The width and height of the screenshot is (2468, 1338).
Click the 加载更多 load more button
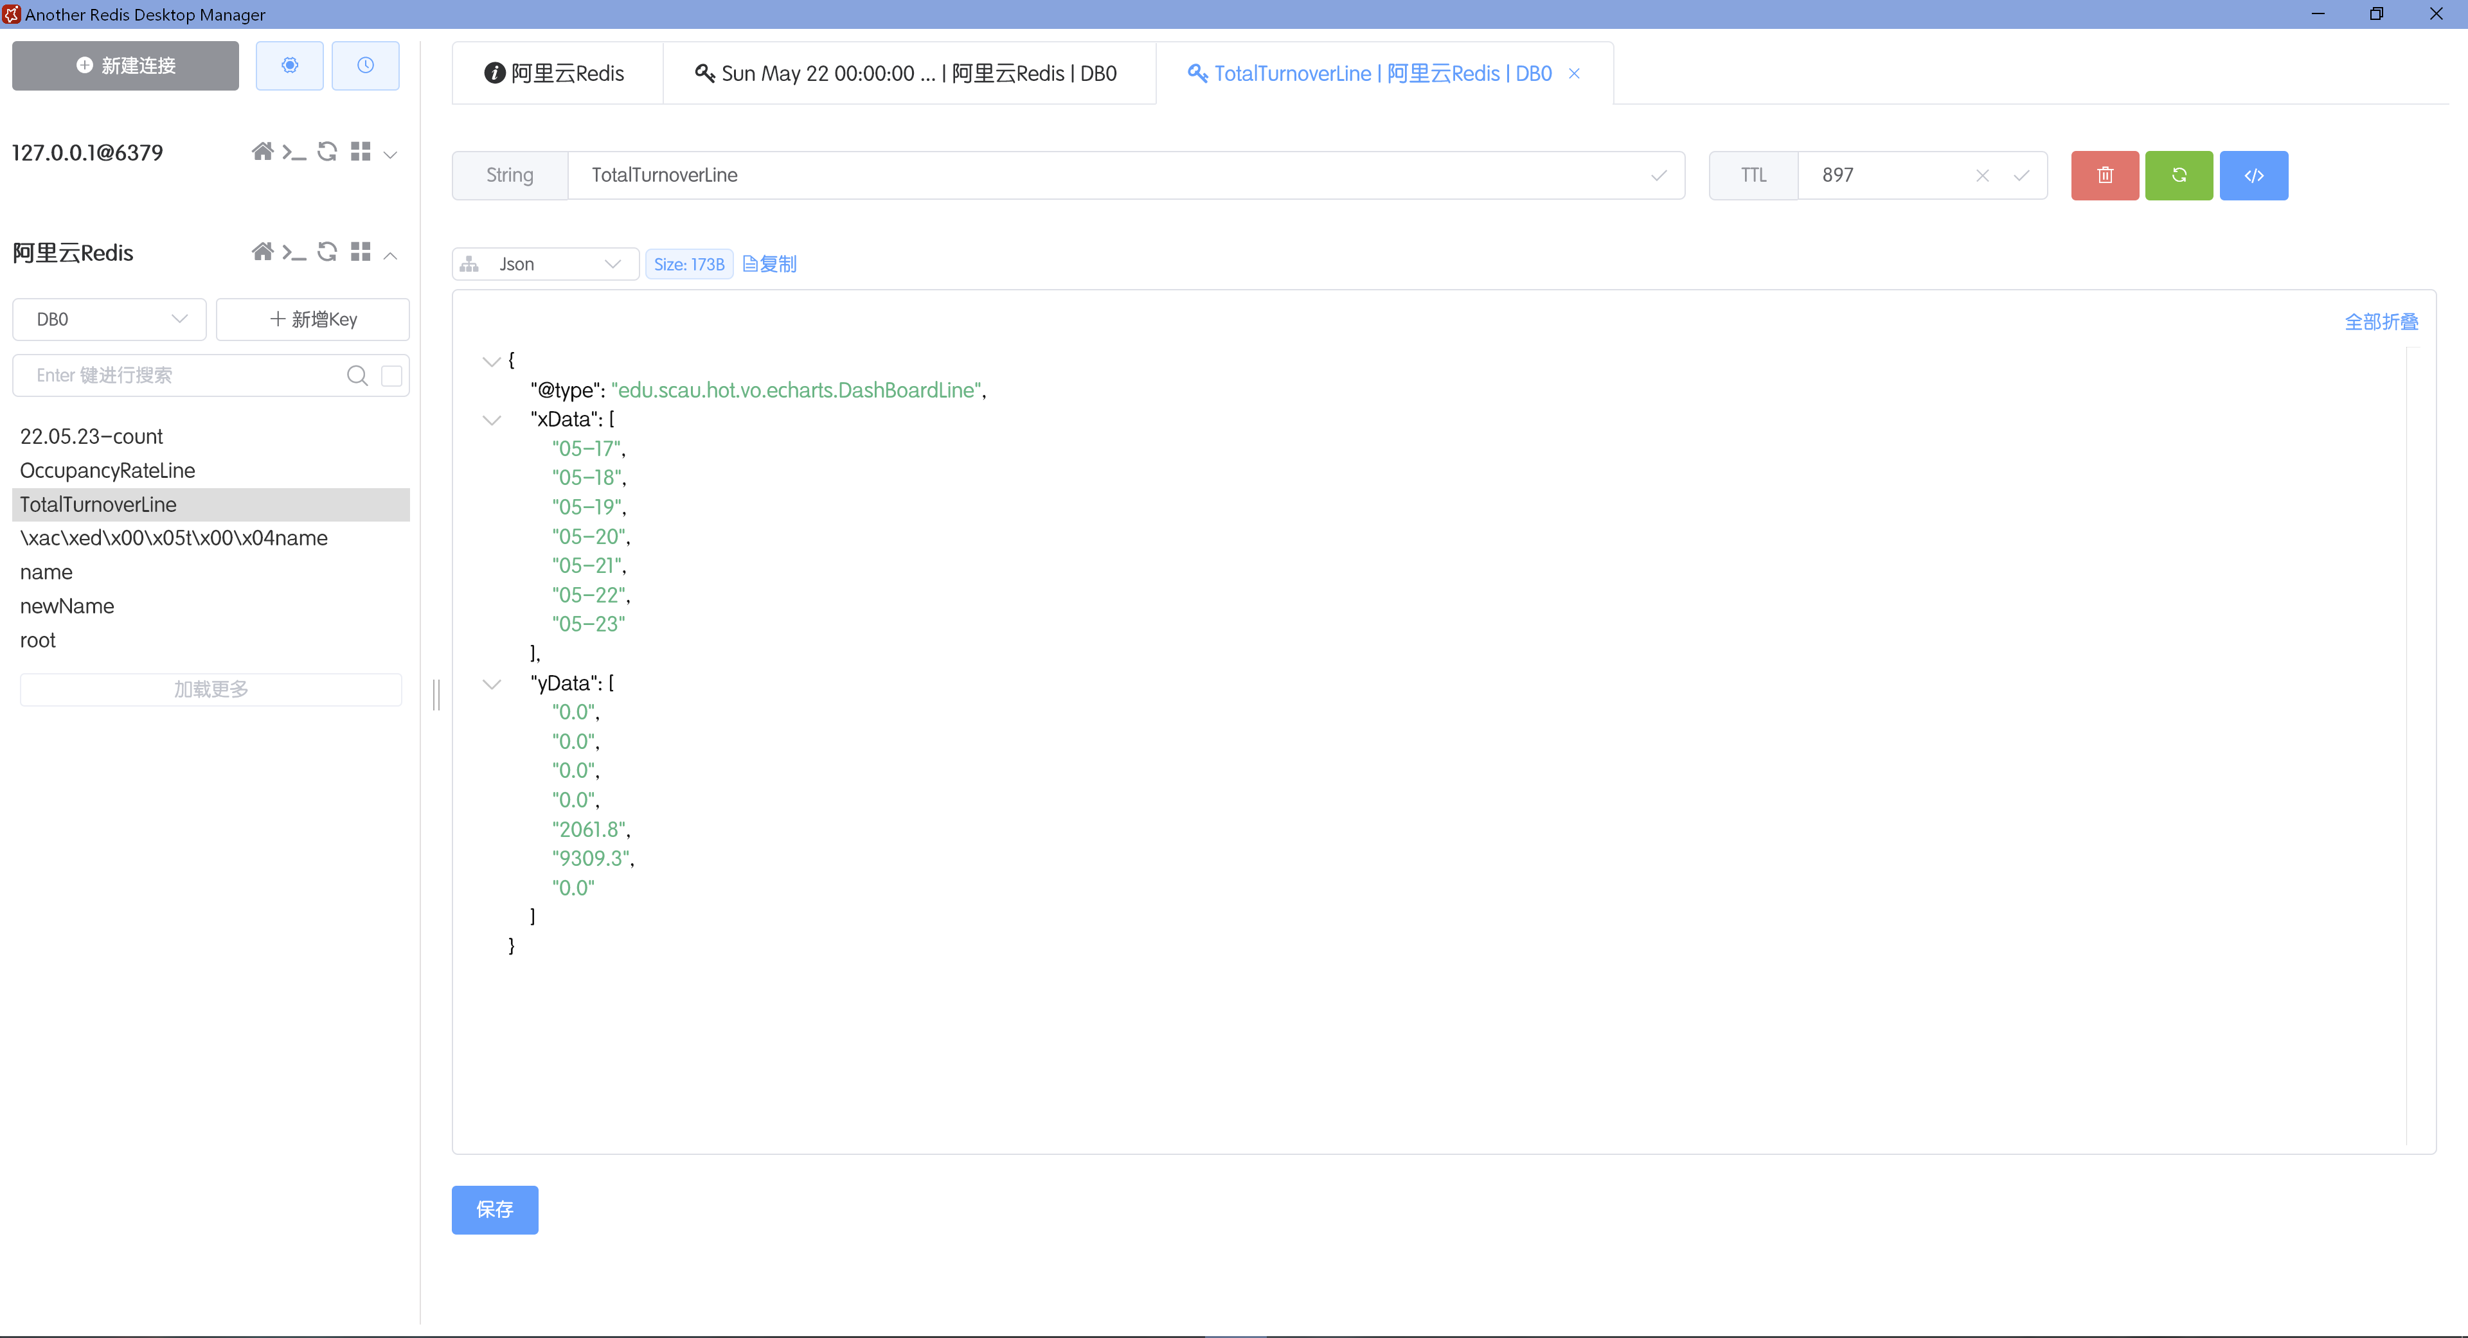211,690
